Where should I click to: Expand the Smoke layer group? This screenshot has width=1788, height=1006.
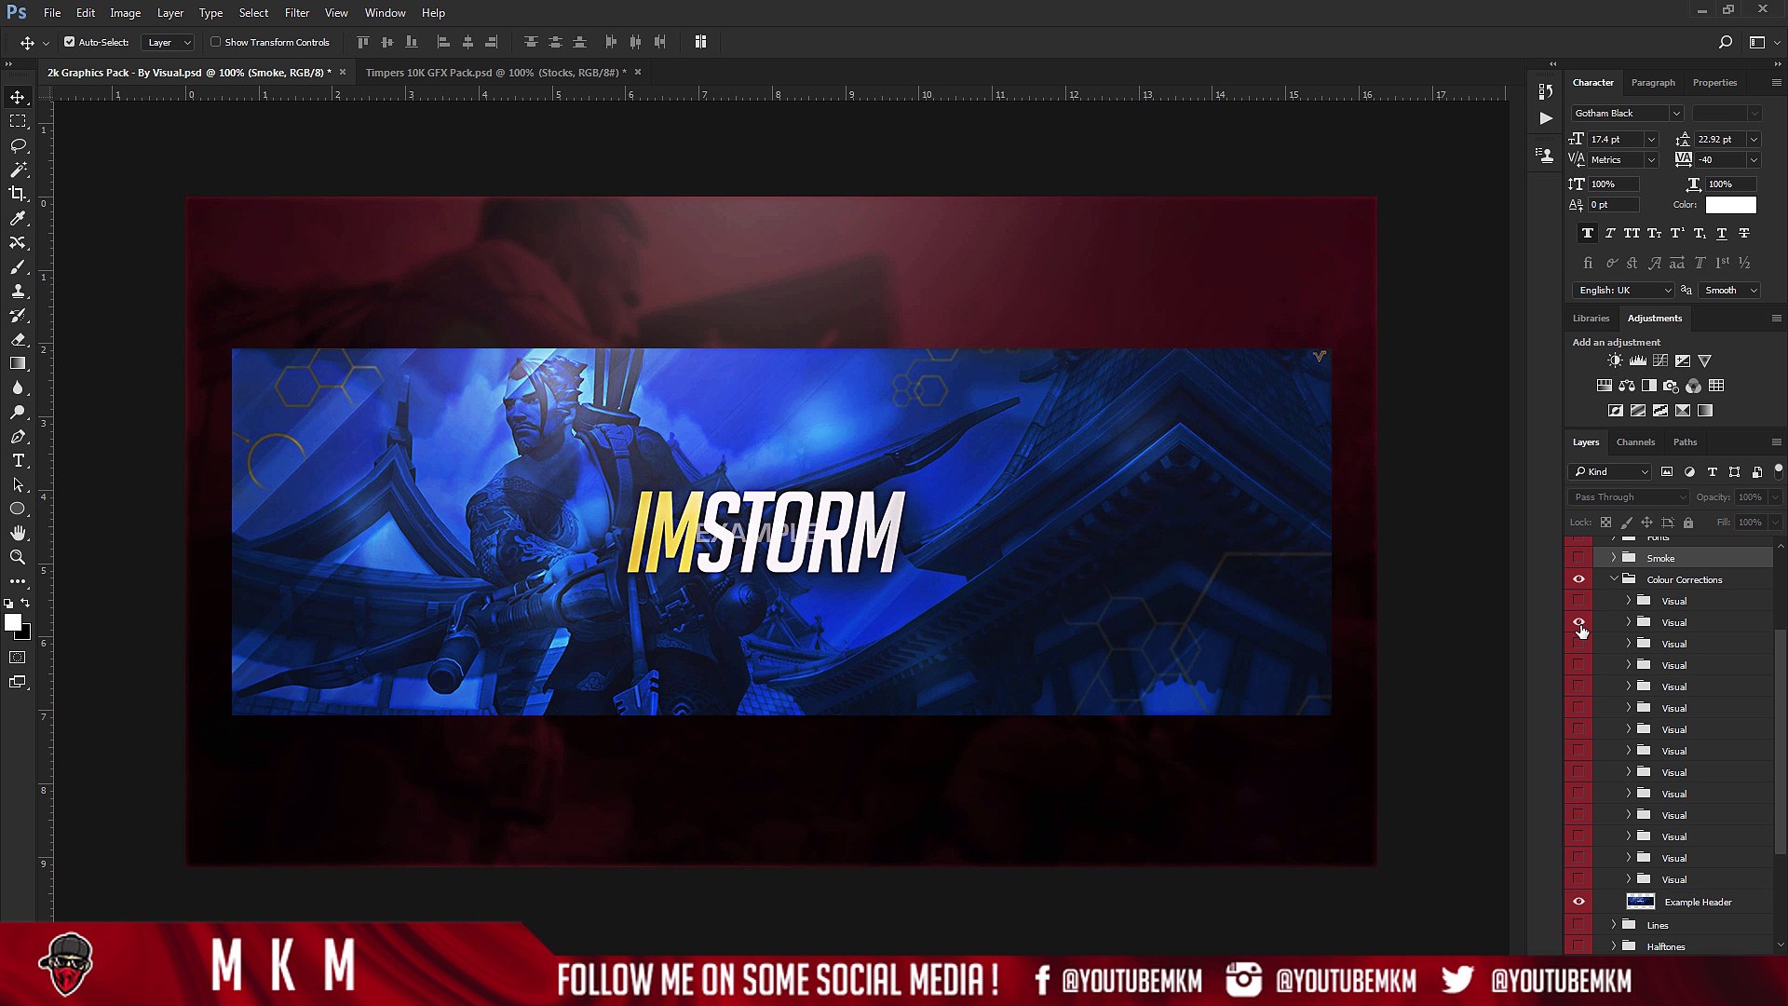pos(1614,558)
